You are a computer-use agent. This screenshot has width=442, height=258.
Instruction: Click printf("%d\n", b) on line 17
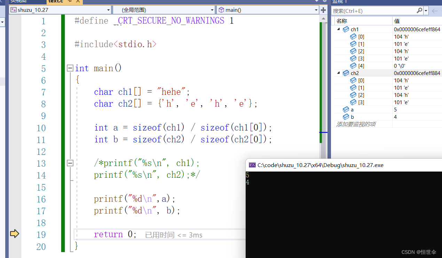135,211
